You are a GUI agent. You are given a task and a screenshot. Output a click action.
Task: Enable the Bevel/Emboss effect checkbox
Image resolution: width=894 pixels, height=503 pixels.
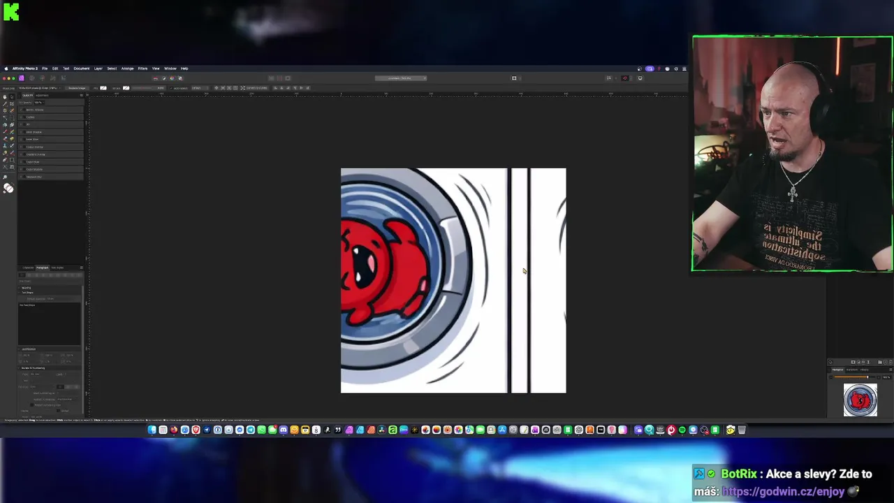point(24,110)
